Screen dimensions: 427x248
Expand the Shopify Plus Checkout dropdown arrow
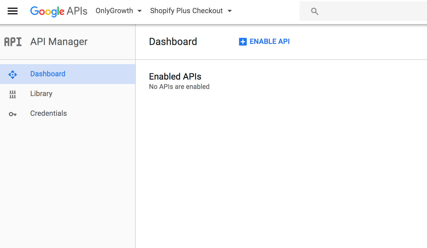pyautogui.click(x=230, y=11)
